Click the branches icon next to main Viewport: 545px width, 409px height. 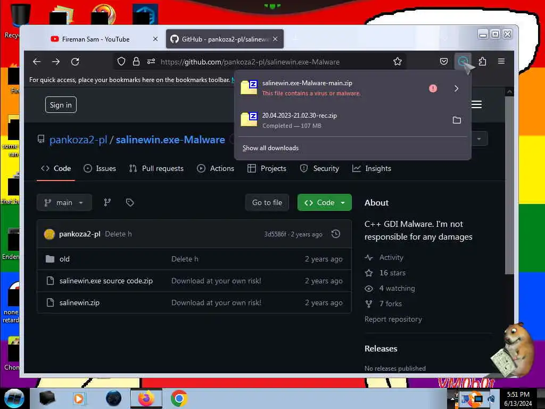coord(108,202)
